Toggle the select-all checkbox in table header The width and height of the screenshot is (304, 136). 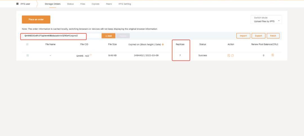[27, 44]
